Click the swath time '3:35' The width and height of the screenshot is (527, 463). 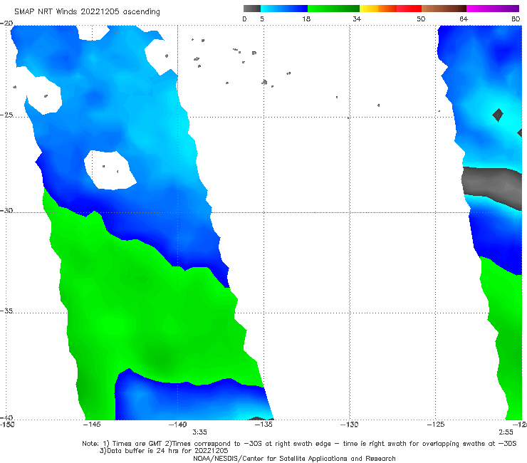[199, 432]
